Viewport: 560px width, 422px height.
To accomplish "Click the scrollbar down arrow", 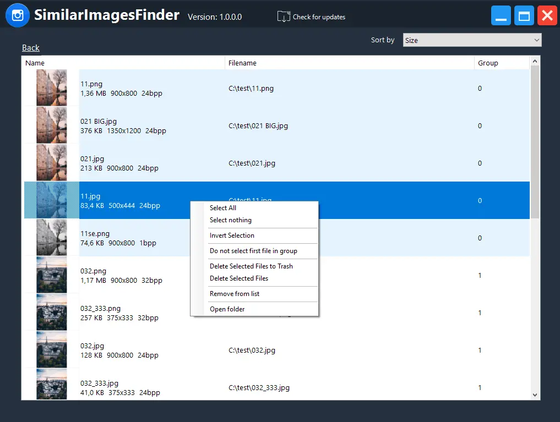I will click(x=535, y=394).
